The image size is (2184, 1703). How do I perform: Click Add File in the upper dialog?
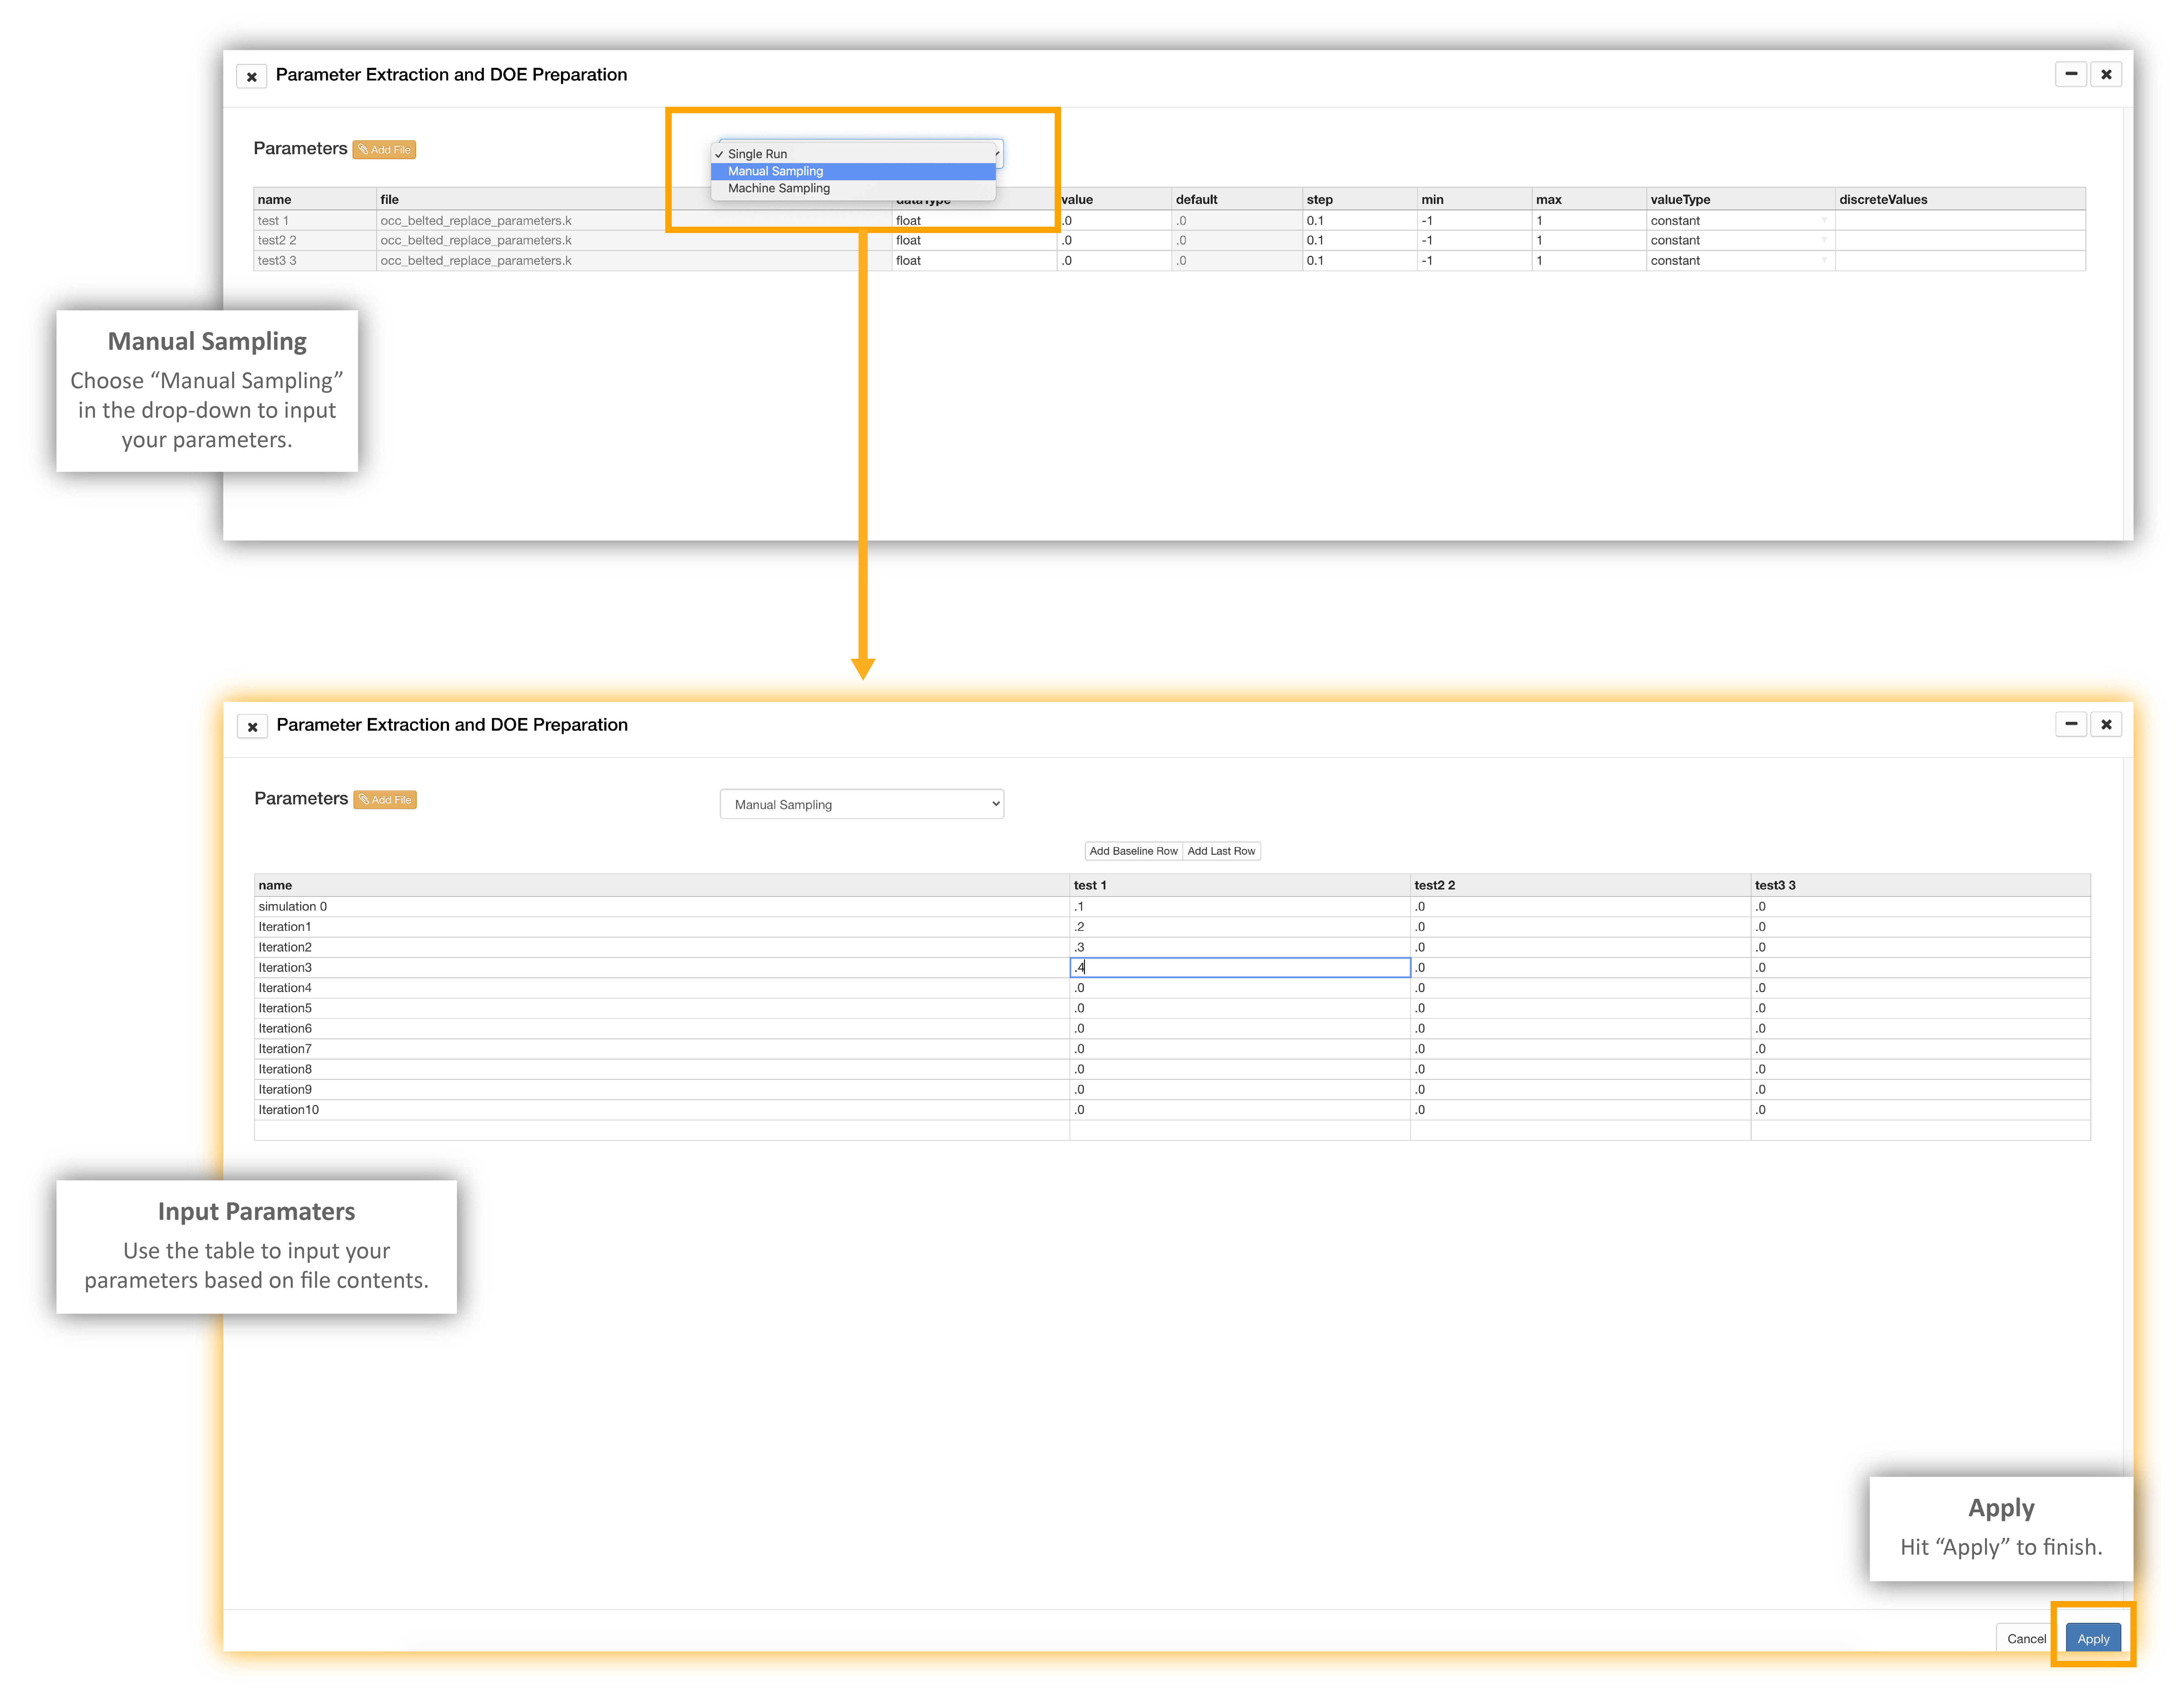(x=384, y=150)
